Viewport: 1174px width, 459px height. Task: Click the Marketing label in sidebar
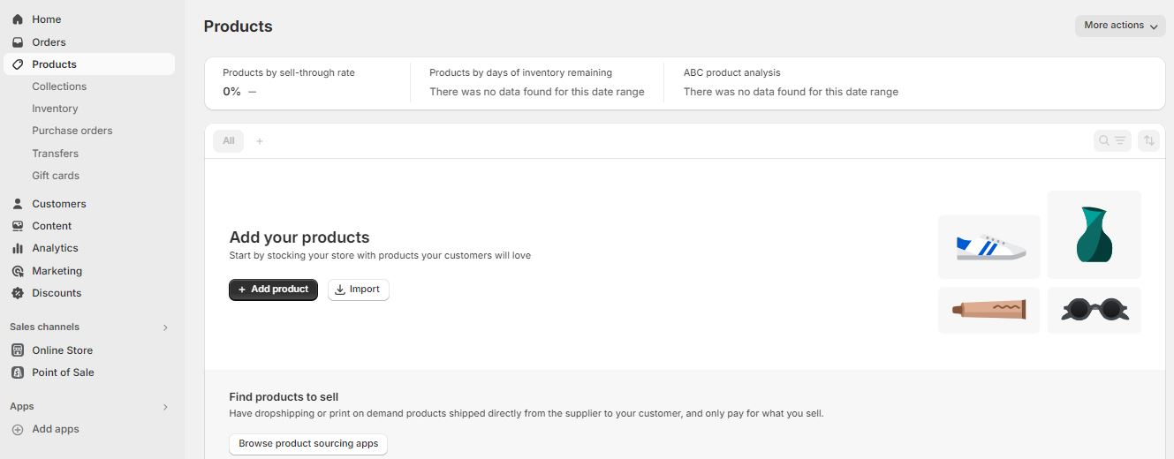click(x=57, y=271)
